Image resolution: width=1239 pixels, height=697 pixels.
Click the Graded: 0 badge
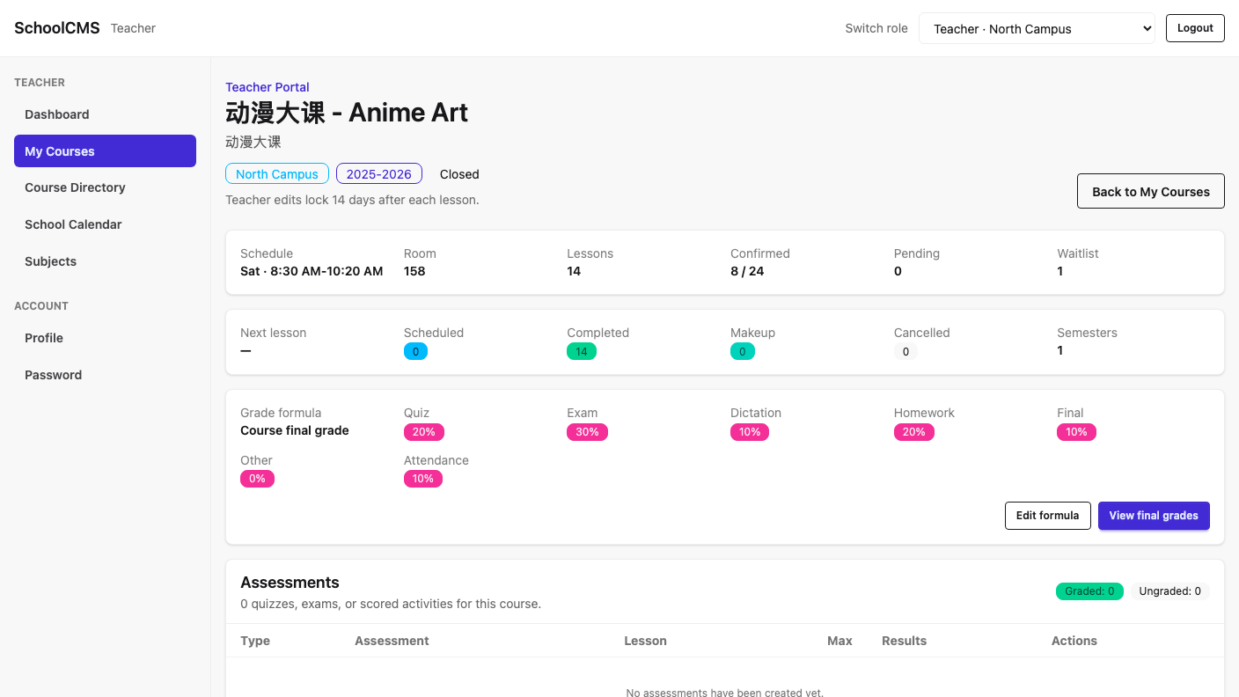click(1089, 591)
